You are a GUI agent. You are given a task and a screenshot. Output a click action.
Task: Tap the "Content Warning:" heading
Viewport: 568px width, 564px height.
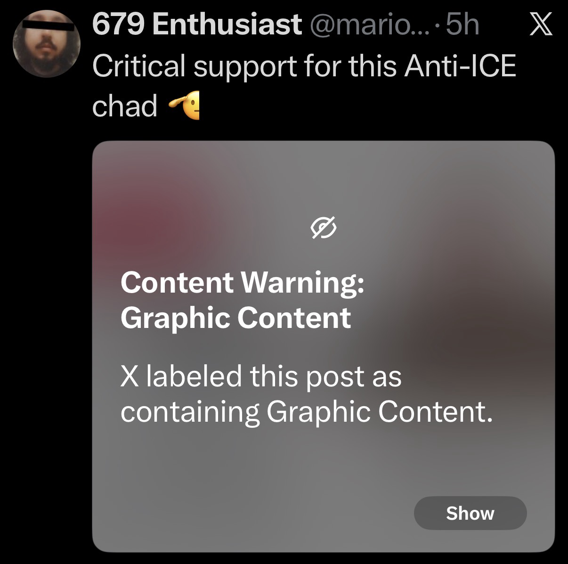point(242,282)
